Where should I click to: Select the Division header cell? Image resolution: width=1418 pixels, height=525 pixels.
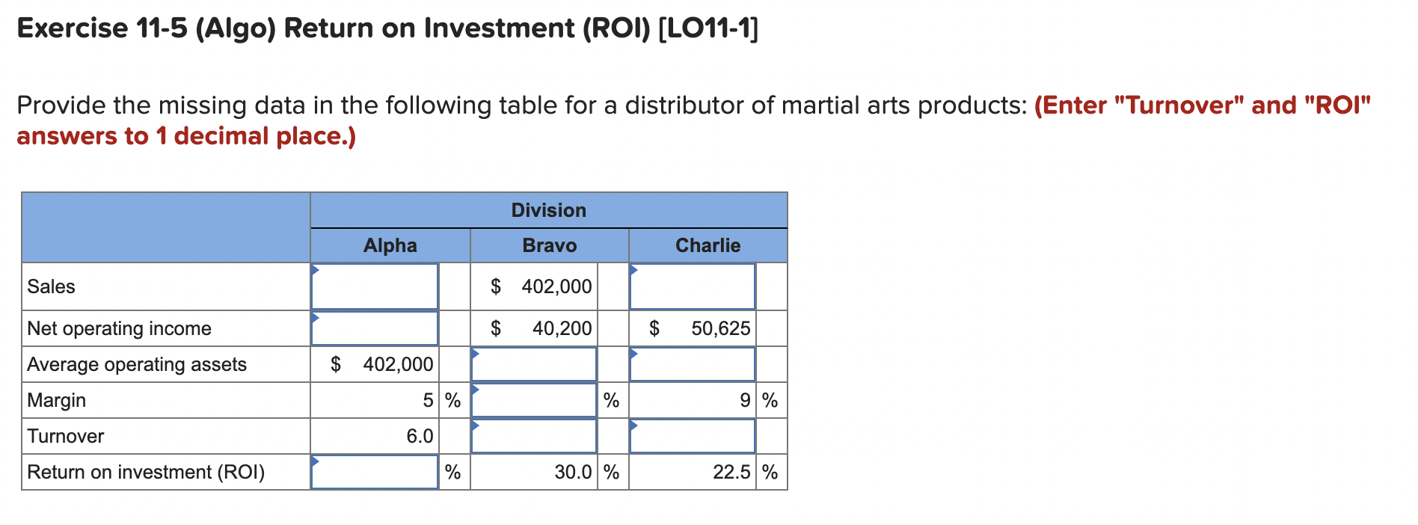pos(549,210)
